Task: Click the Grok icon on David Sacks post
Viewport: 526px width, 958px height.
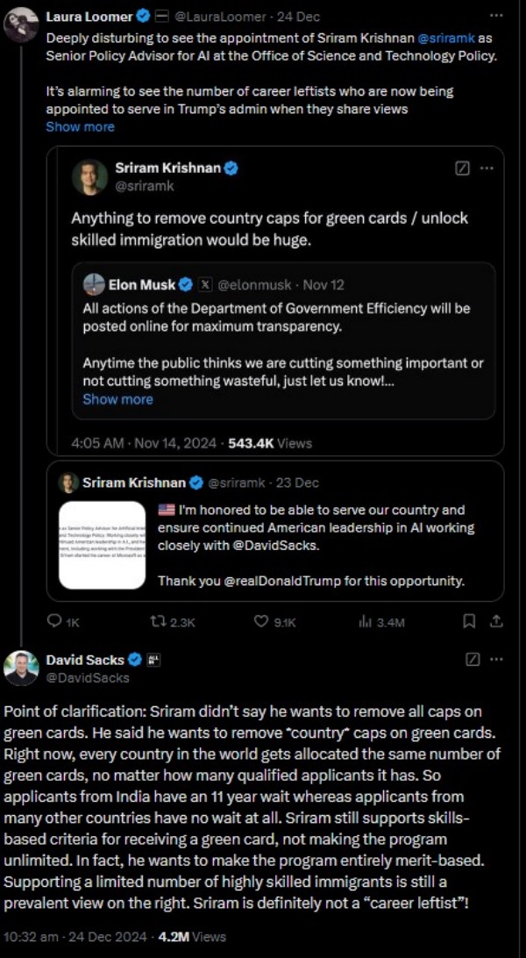Action: (x=471, y=659)
